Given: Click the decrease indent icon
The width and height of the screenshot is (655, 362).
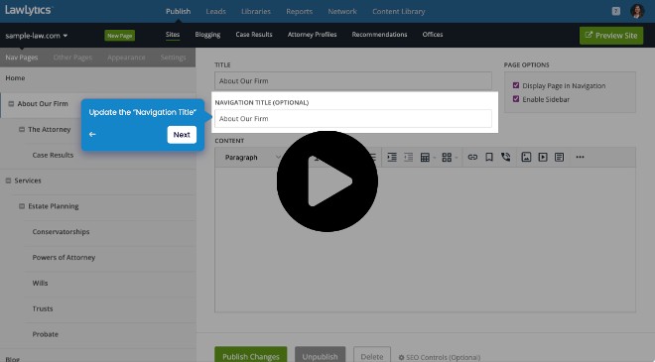Looking at the screenshot, I should pyautogui.click(x=409, y=157).
